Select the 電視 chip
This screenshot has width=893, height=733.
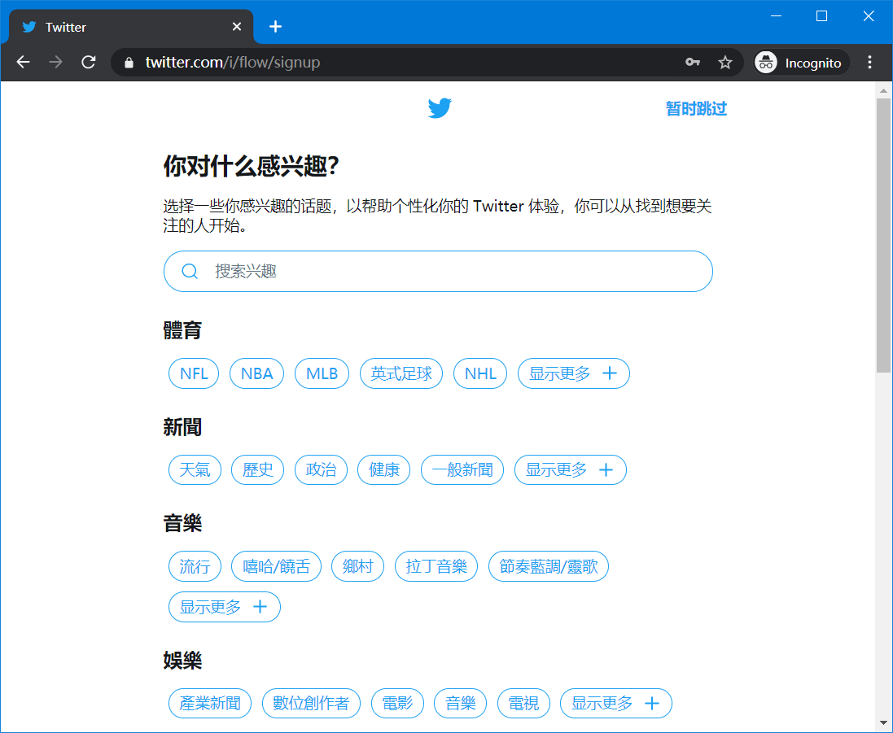click(523, 704)
